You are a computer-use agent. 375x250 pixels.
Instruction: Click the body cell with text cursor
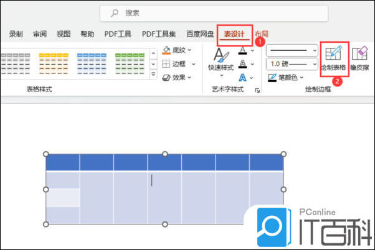click(x=164, y=198)
